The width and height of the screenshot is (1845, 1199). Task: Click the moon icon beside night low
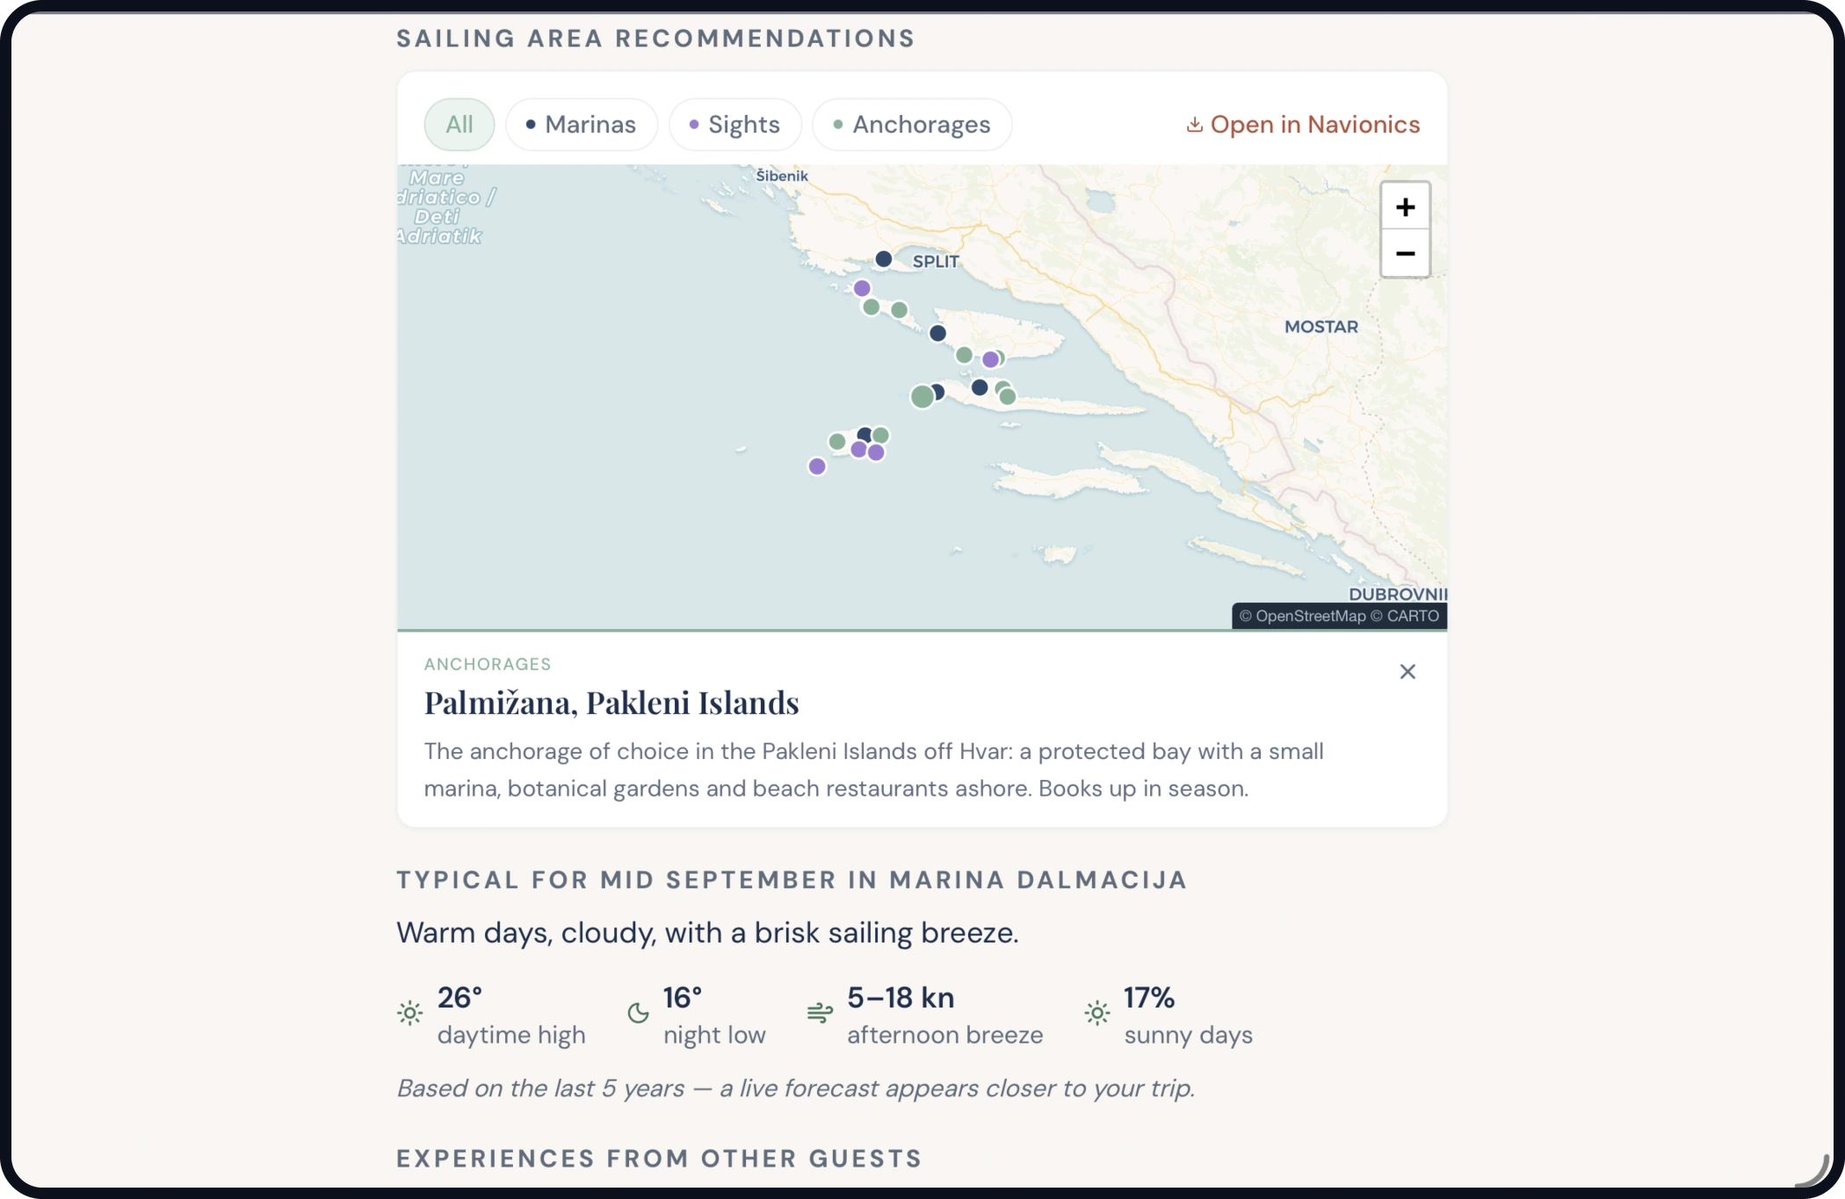point(639,1013)
